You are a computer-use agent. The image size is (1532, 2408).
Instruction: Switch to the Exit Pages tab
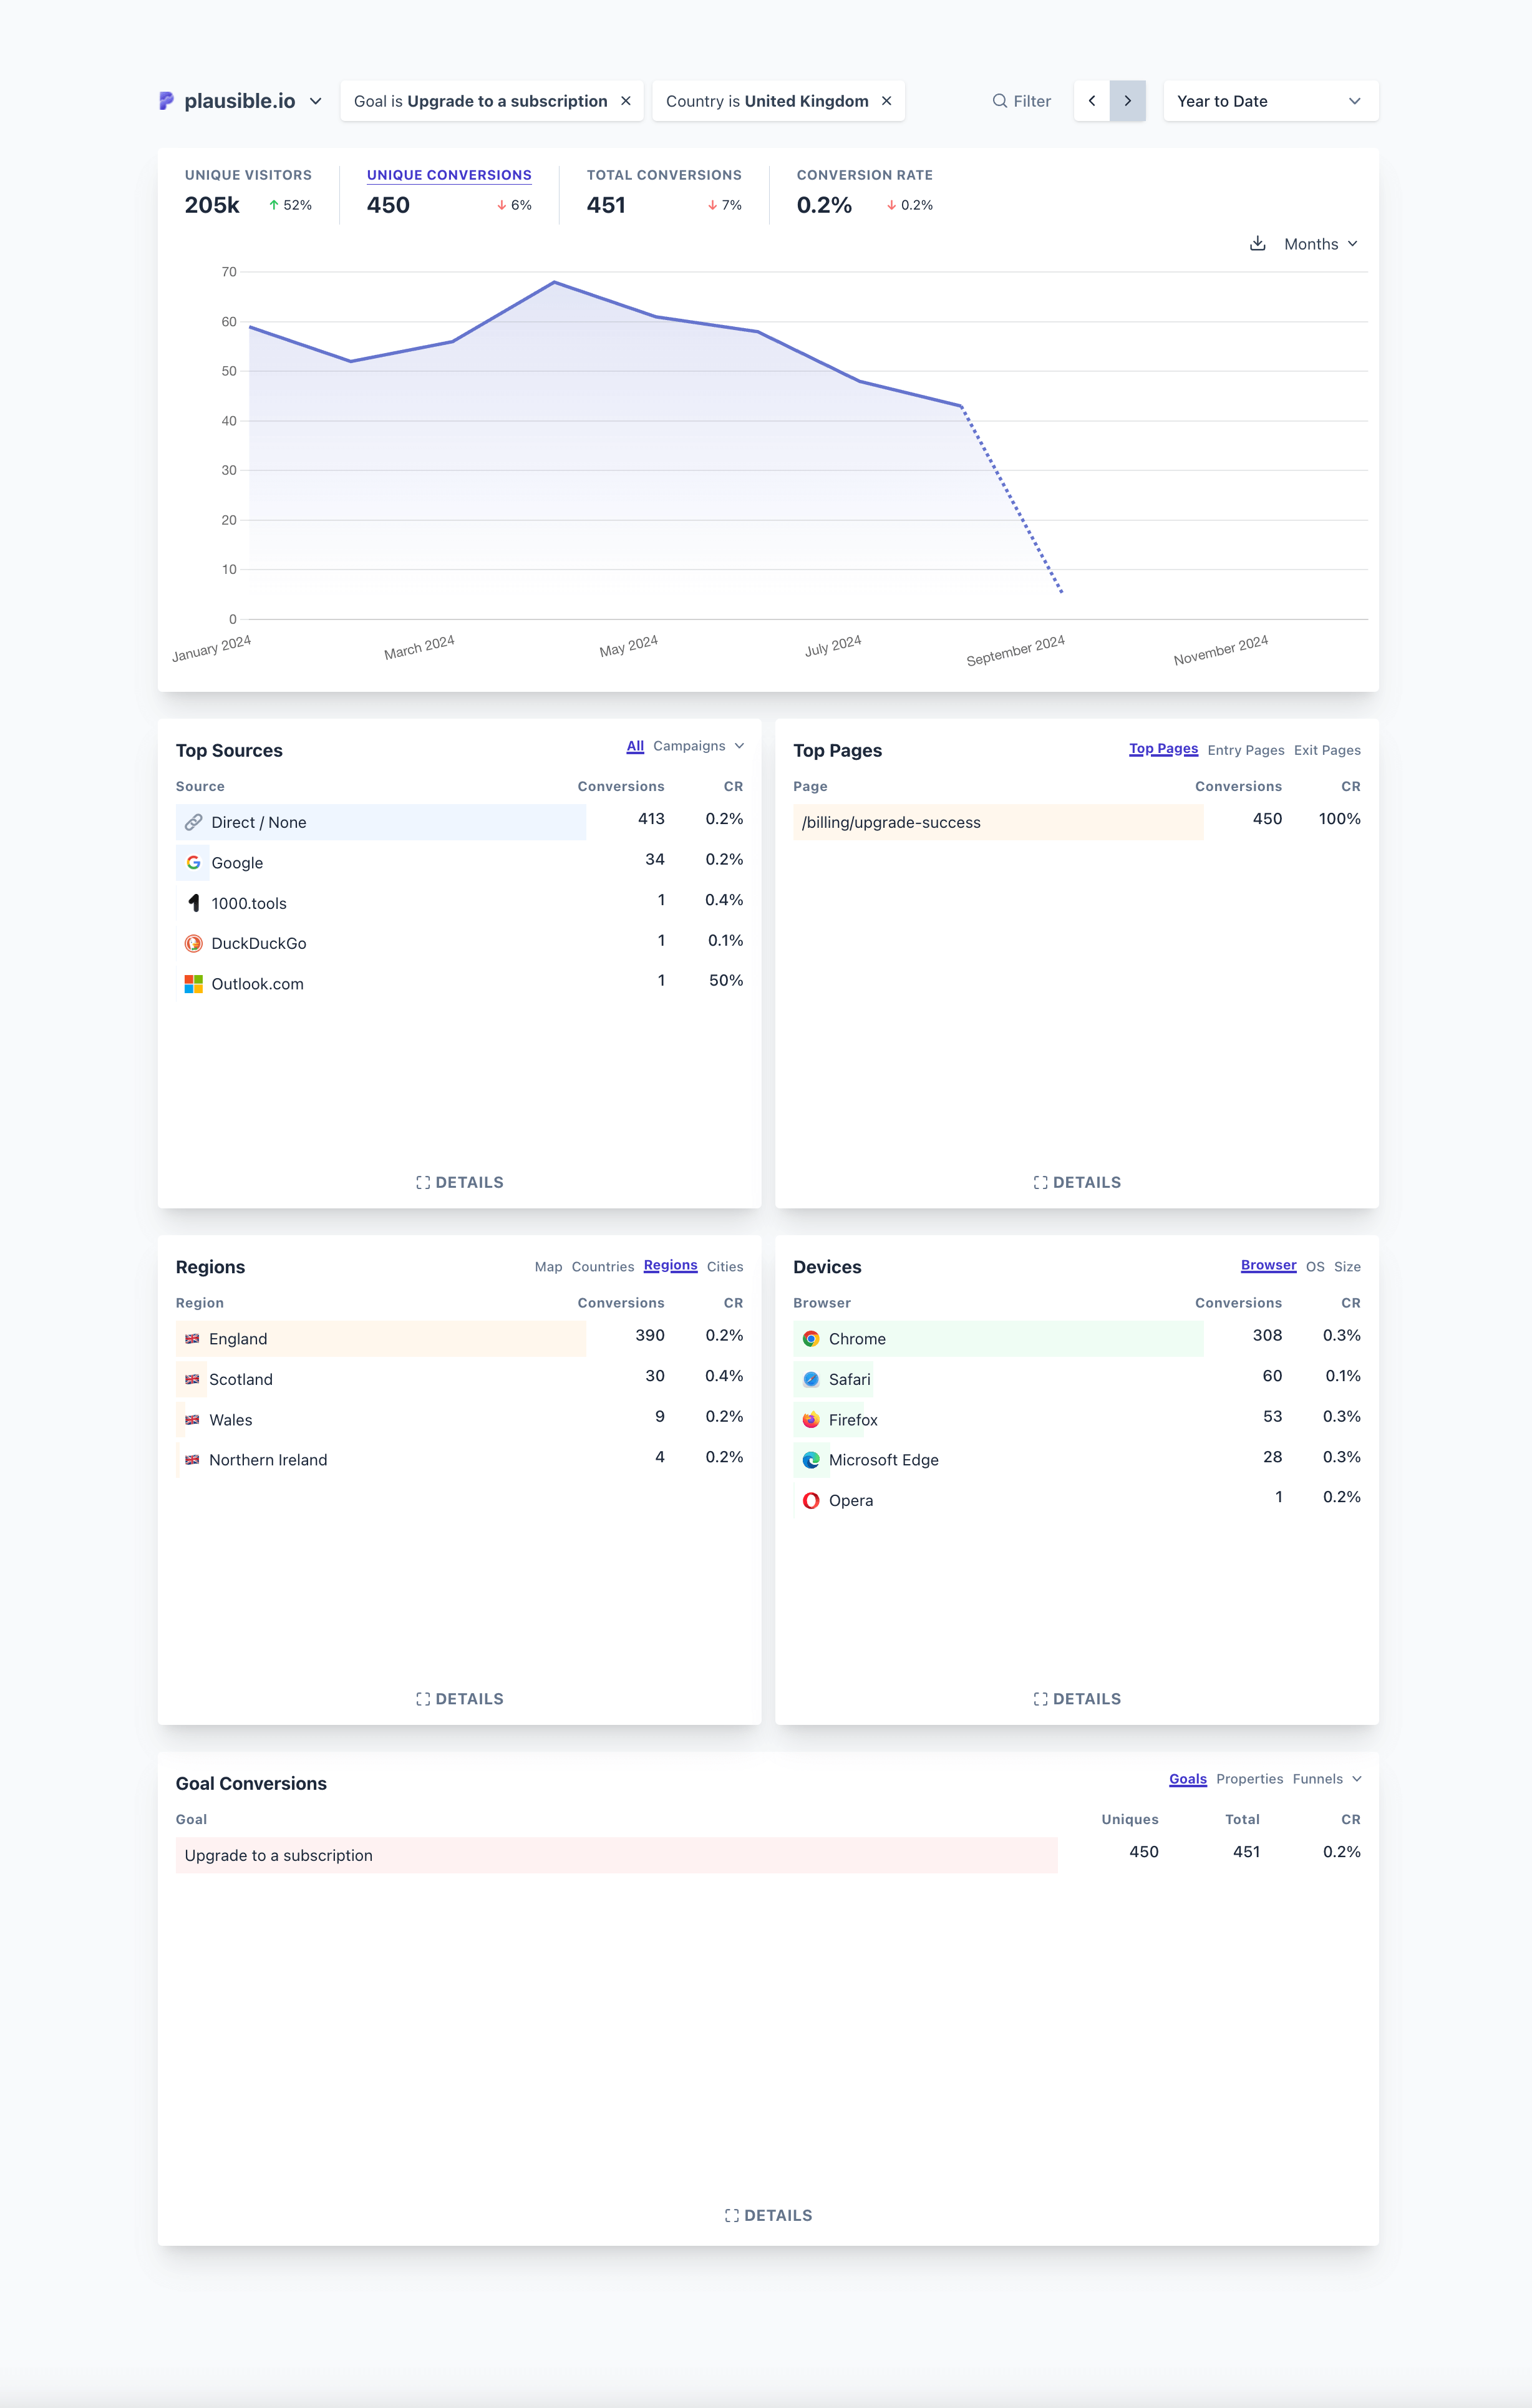pyautogui.click(x=1327, y=750)
